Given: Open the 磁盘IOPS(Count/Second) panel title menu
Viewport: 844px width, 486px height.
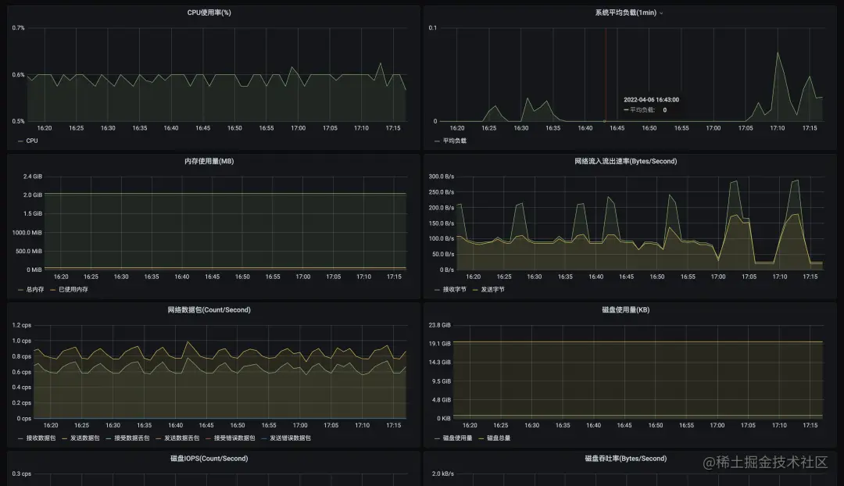Looking at the screenshot, I should (209, 458).
